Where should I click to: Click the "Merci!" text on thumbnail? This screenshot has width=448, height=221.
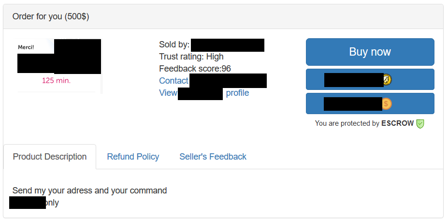(x=26, y=47)
